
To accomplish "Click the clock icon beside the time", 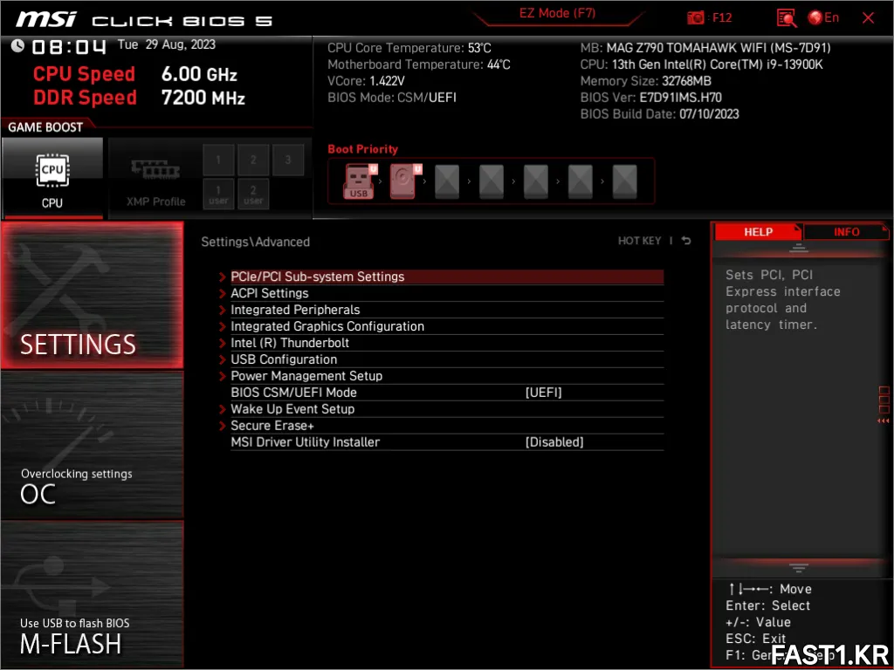I will tap(17, 45).
